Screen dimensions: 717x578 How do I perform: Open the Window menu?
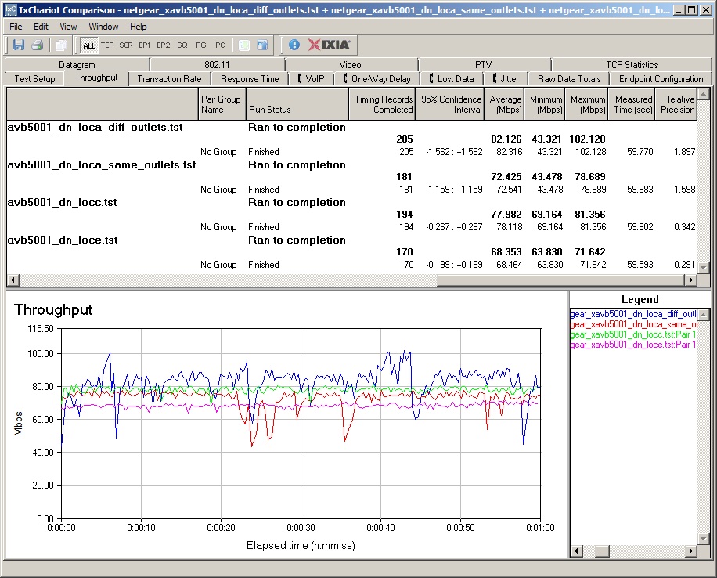coord(103,27)
